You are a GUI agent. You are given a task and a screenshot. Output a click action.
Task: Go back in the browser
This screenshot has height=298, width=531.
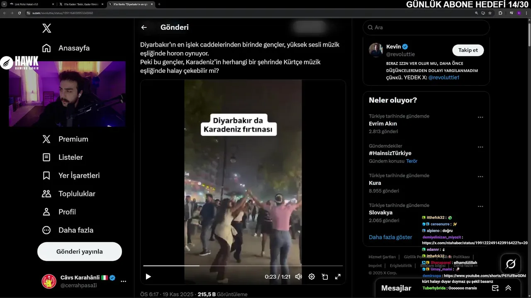click(4, 13)
